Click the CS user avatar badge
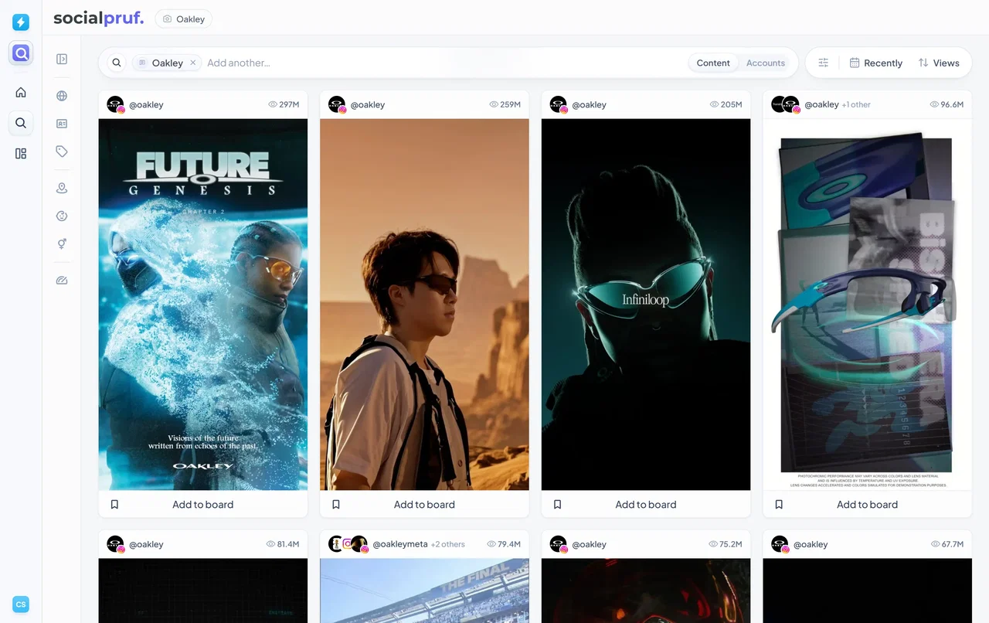Viewport: 989px width, 623px height. [x=21, y=604]
